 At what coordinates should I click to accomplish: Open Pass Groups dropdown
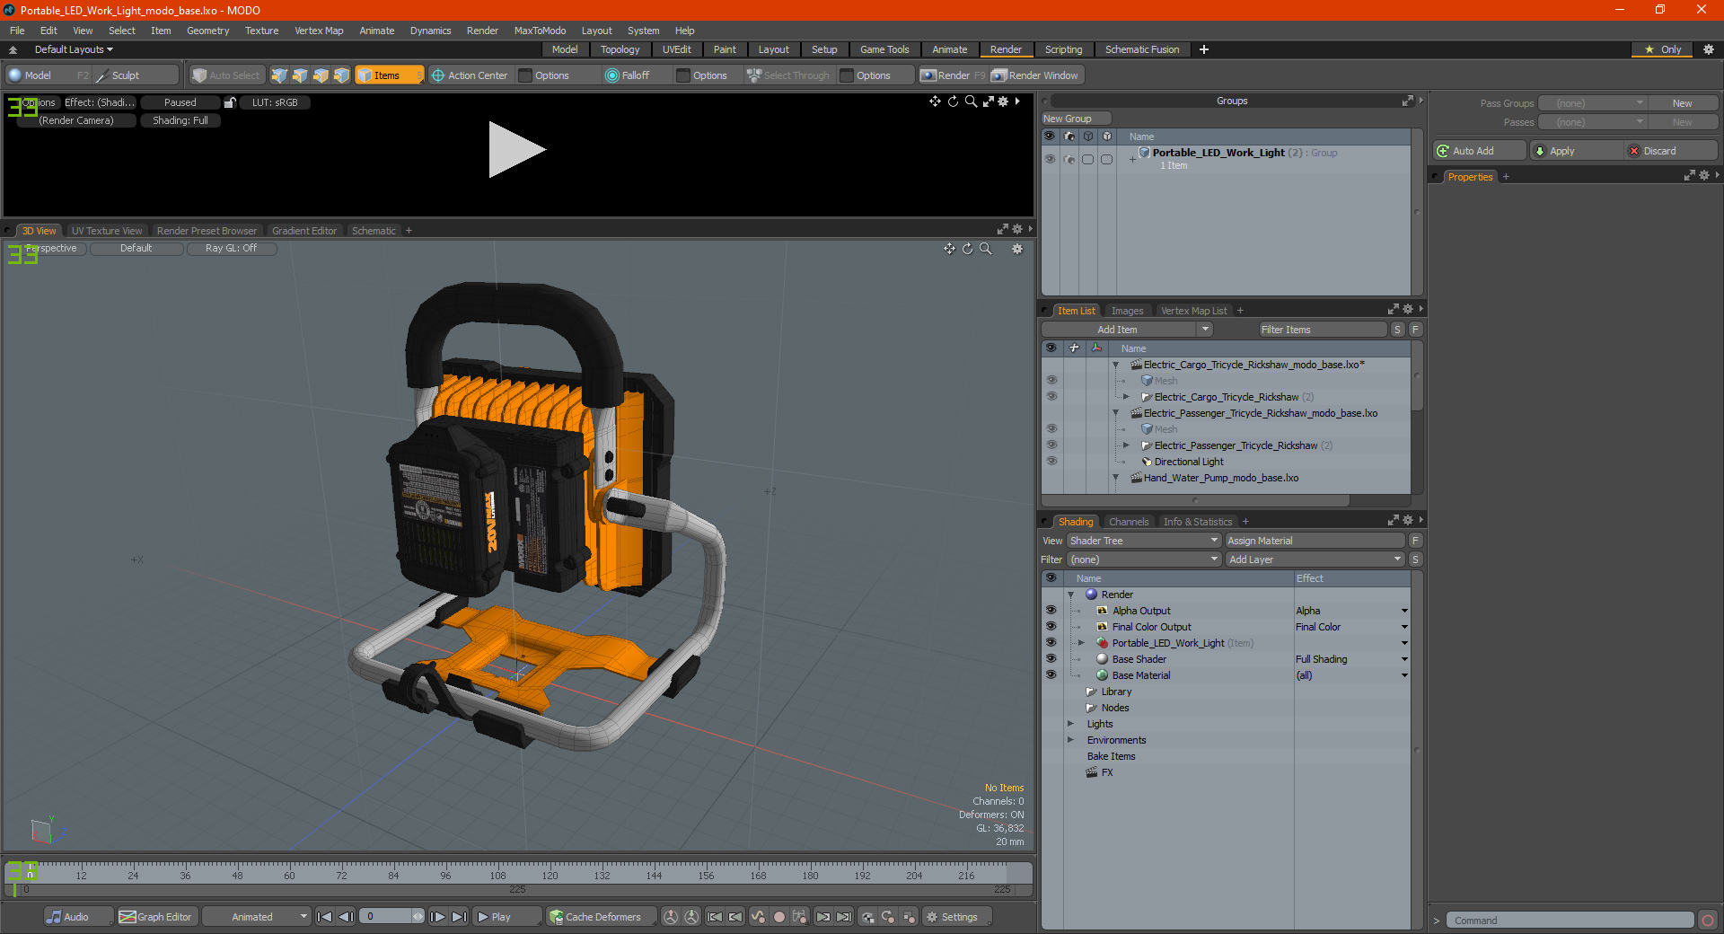click(x=1592, y=103)
